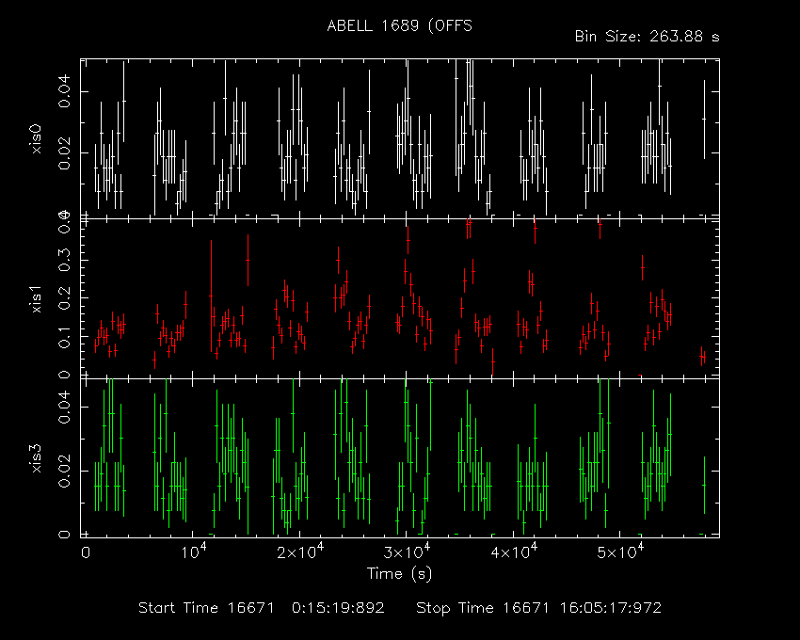Click the 0.3 tick label on xis1 panel
Image resolution: width=800 pixels, height=640 pixels.
(x=64, y=261)
